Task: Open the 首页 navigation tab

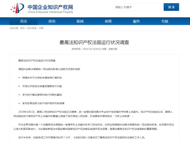Action: 23,21
